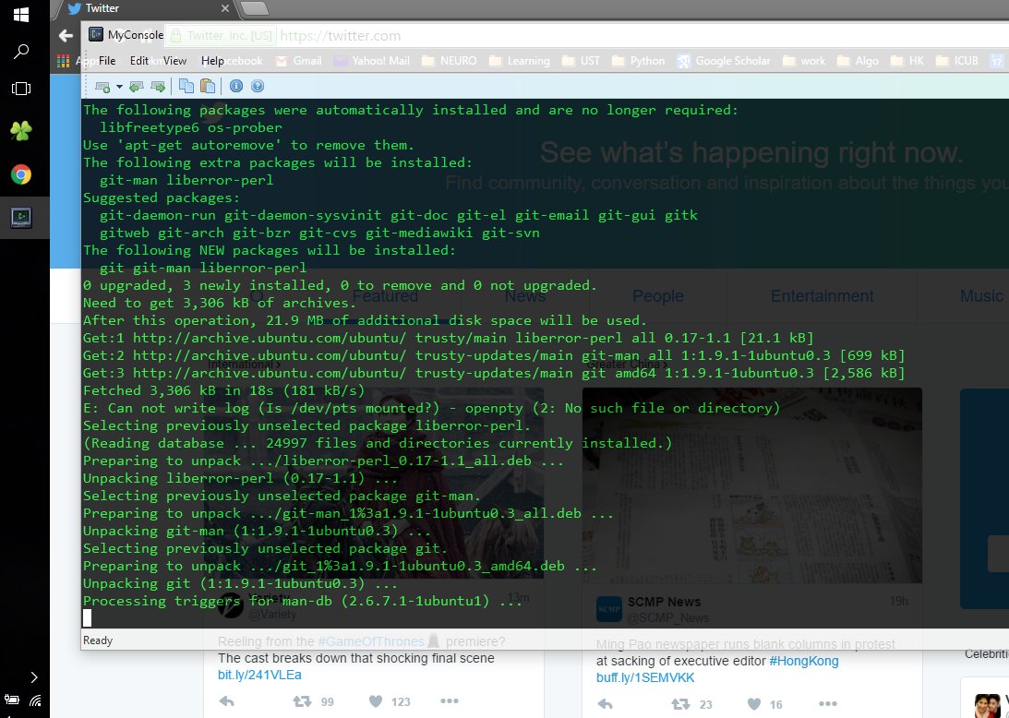Click line 'Unpacking liberror-perl (0.17-1.1) ...'
The image size is (1009, 718).
point(240,478)
